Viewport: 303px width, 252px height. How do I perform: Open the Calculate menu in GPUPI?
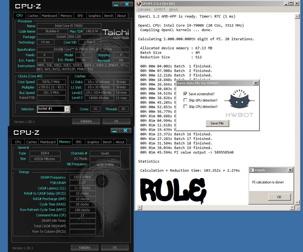click(x=144, y=9)
